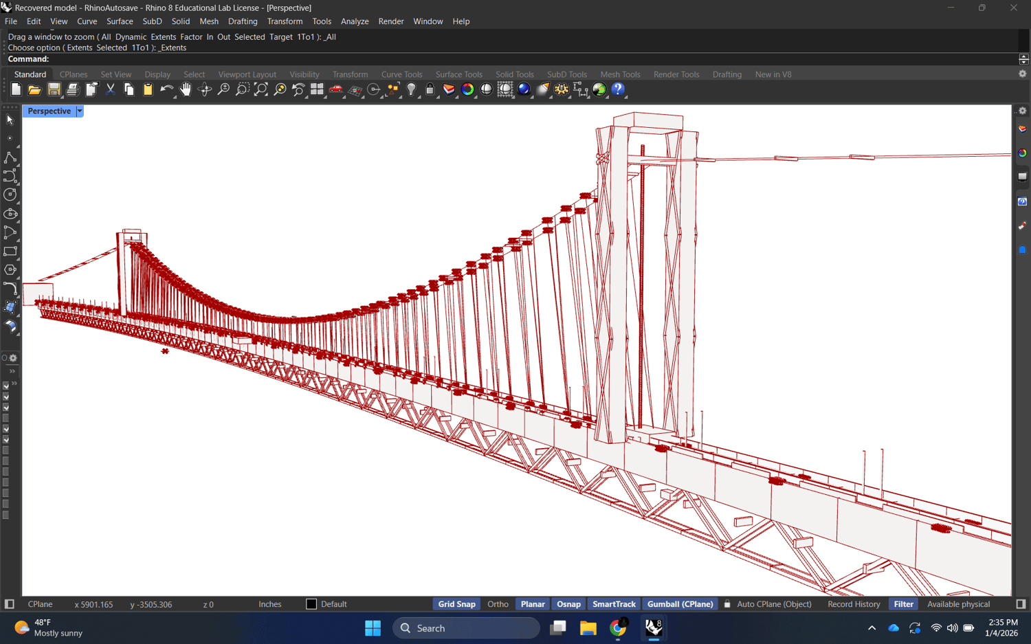Click the Save file icon
This screenshot has height=644, width=1031.
click(54, 89)
